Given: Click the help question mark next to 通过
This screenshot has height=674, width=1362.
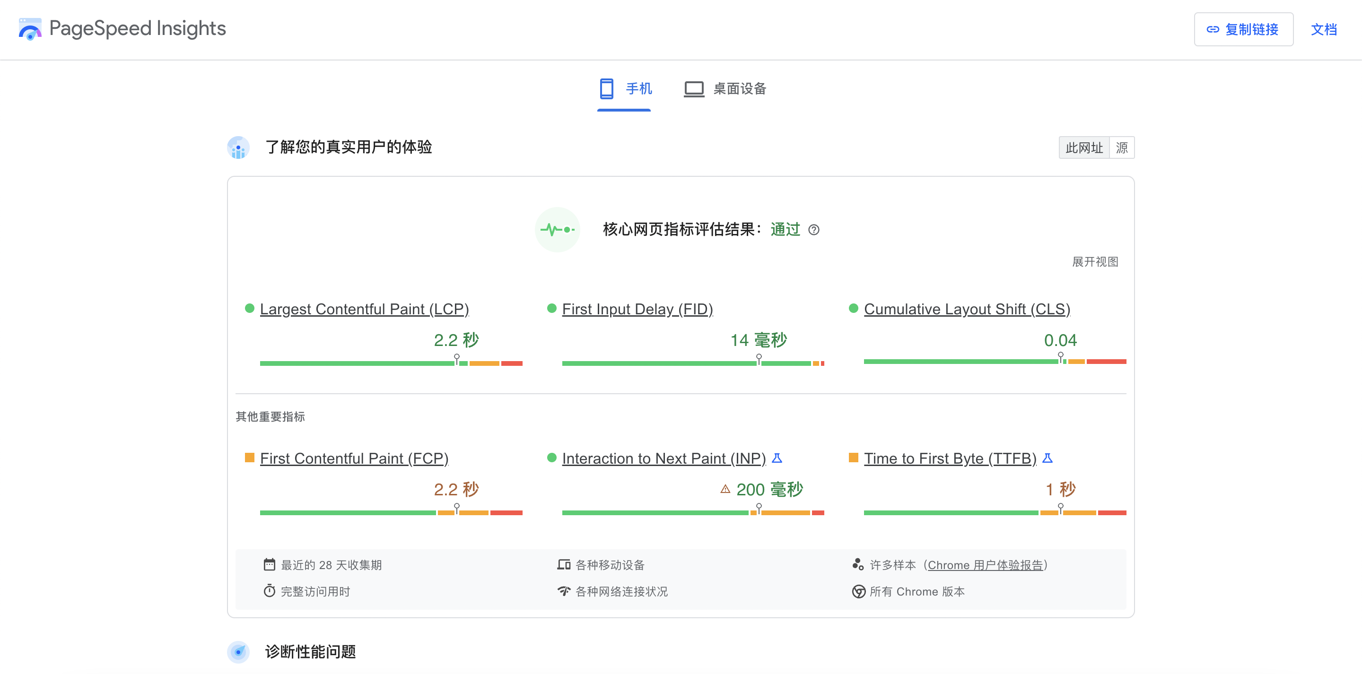Looking at the screenshot, I should click(x=814, y=230).
